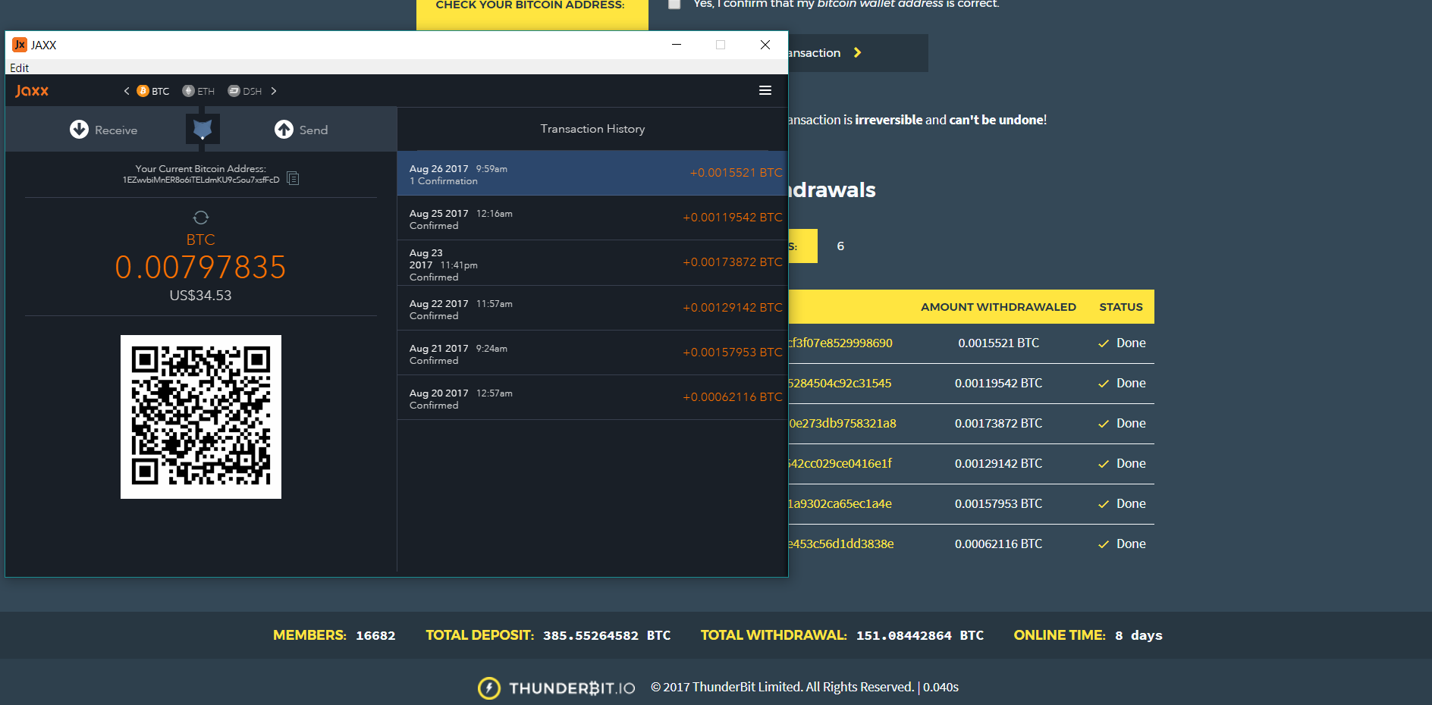Open withdrawal hash ending cf3f07e8529998690
1432x705 pixels.
click(x=840, y=343)
